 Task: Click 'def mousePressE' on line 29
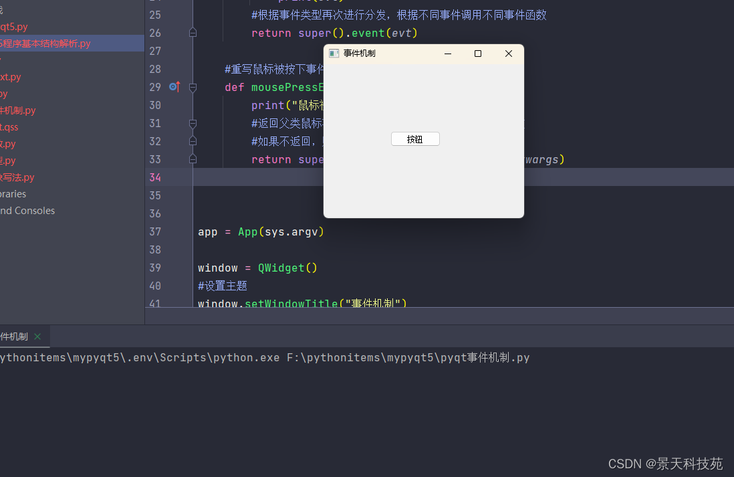(274, 88)
